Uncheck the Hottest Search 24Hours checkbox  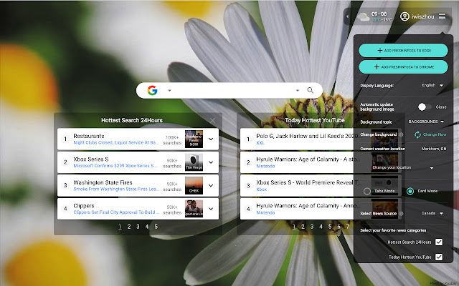(x=439, y=242)
